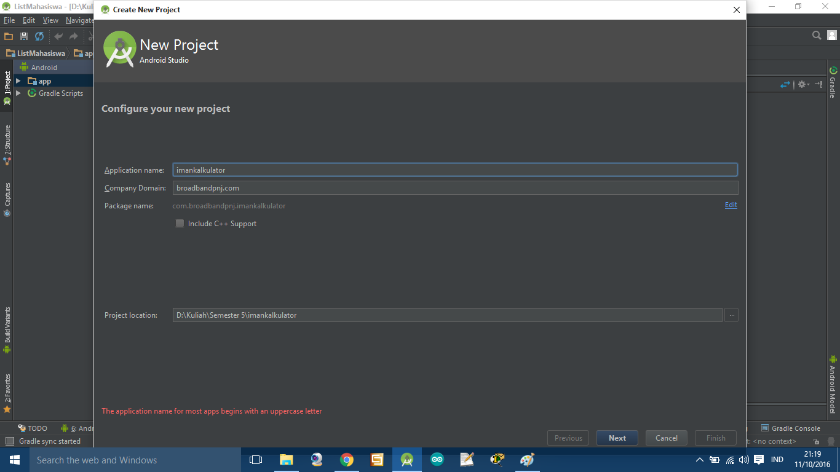The image size is (840, 472).
Task: Open File Explorer from the taskbar
Action: pyautogui.click(x=286, y=460)
